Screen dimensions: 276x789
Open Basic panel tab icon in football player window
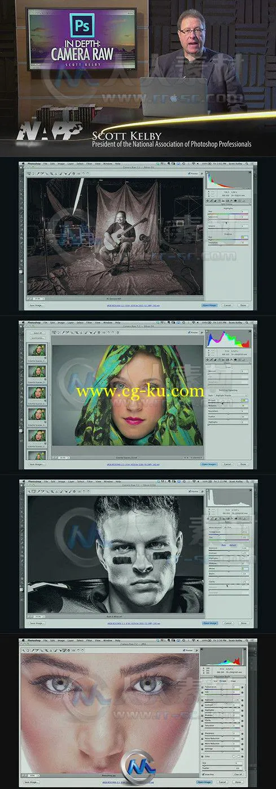tap(208, 519)
